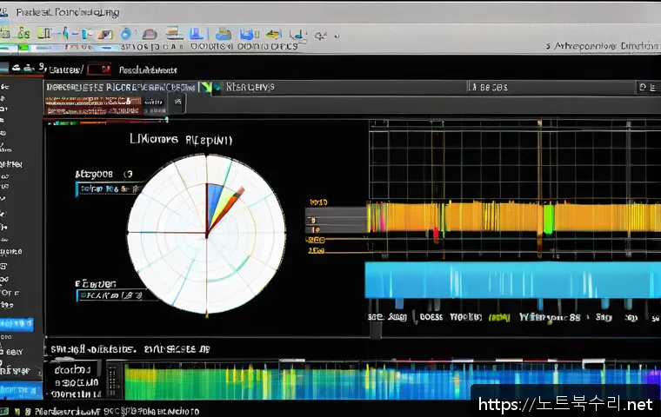
Task: Click the green checkmark icon in the panel header
Action: click(205, 87)
